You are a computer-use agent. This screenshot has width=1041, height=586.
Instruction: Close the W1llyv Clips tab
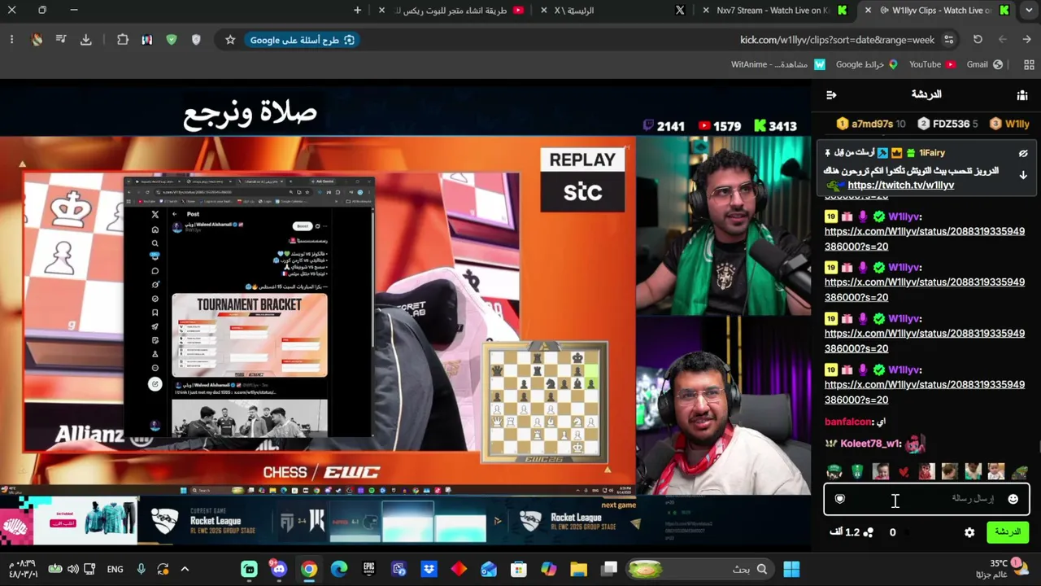tap(868, 11)
